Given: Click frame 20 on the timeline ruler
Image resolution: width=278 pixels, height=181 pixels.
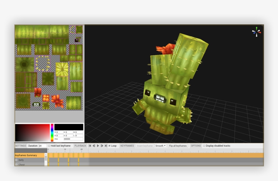Looking at the screenshot, I should click(82, 150).
